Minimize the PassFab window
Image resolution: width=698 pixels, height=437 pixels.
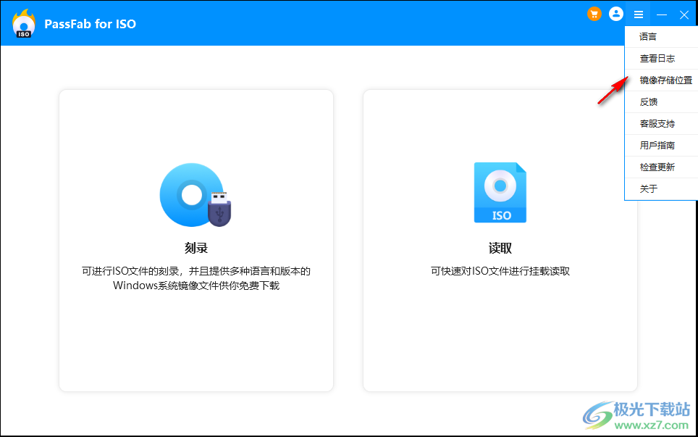click(662, 14)
